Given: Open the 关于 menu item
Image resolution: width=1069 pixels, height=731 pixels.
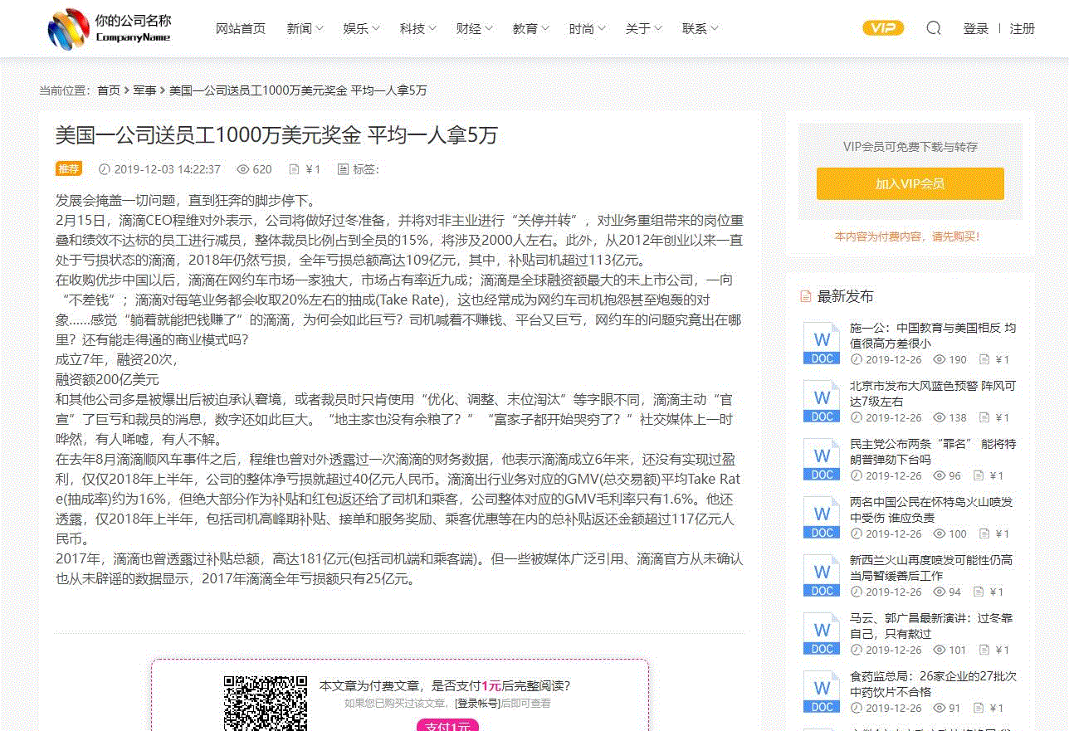Looking at the screenshot, I should (643, 29).
